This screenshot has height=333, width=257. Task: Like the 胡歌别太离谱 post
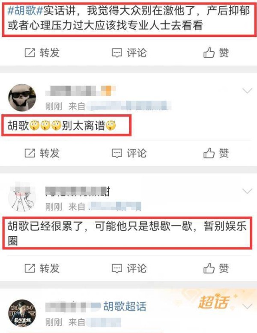tap(216, 153)
